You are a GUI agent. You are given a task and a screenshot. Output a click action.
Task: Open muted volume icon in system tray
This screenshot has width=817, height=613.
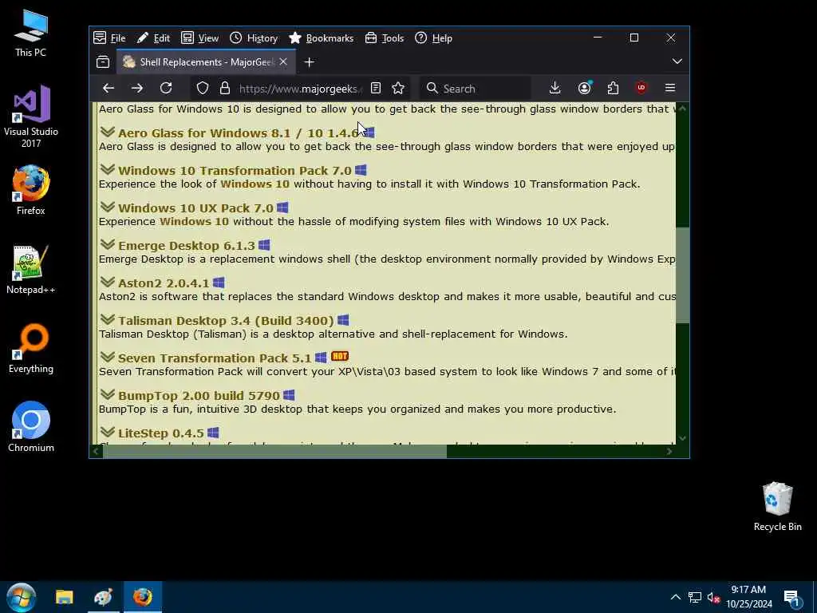pyautogui.click(x=714, y=597)
